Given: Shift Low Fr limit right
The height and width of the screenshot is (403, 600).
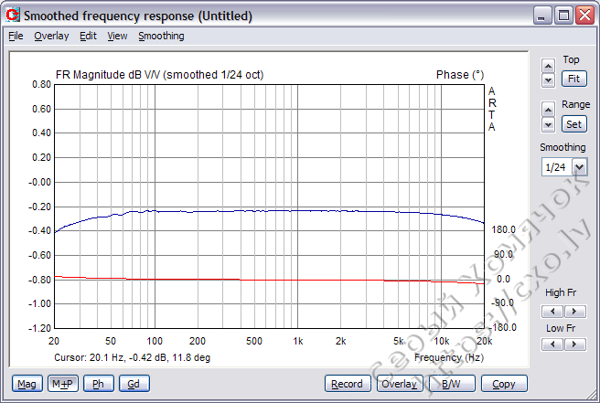Looking at the screenshot, I should pos(574,345).
